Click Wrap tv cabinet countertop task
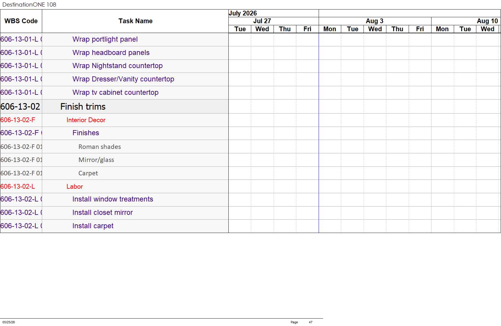This screenshot has width=501, height=326. tap(115, 92)
